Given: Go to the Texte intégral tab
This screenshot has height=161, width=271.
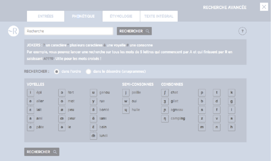Looking at the screenshot, I should (x=159, y=16).
